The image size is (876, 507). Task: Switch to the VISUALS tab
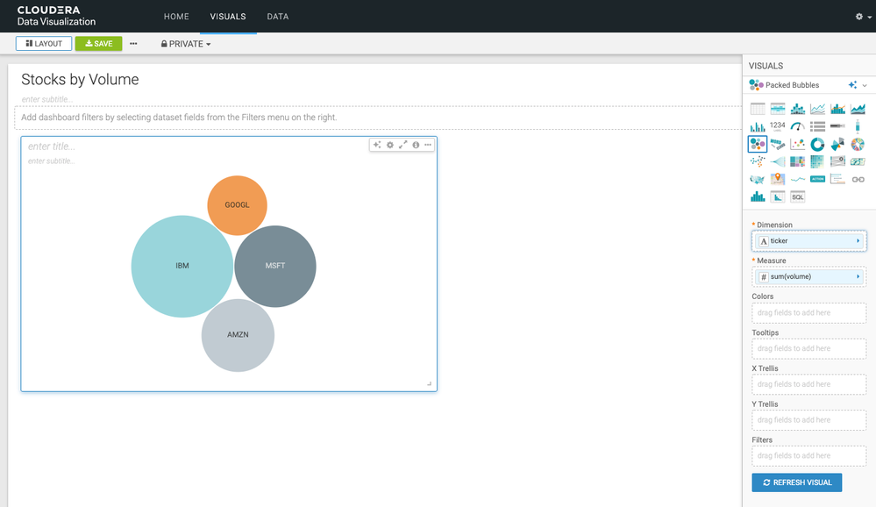click(228, 17)
